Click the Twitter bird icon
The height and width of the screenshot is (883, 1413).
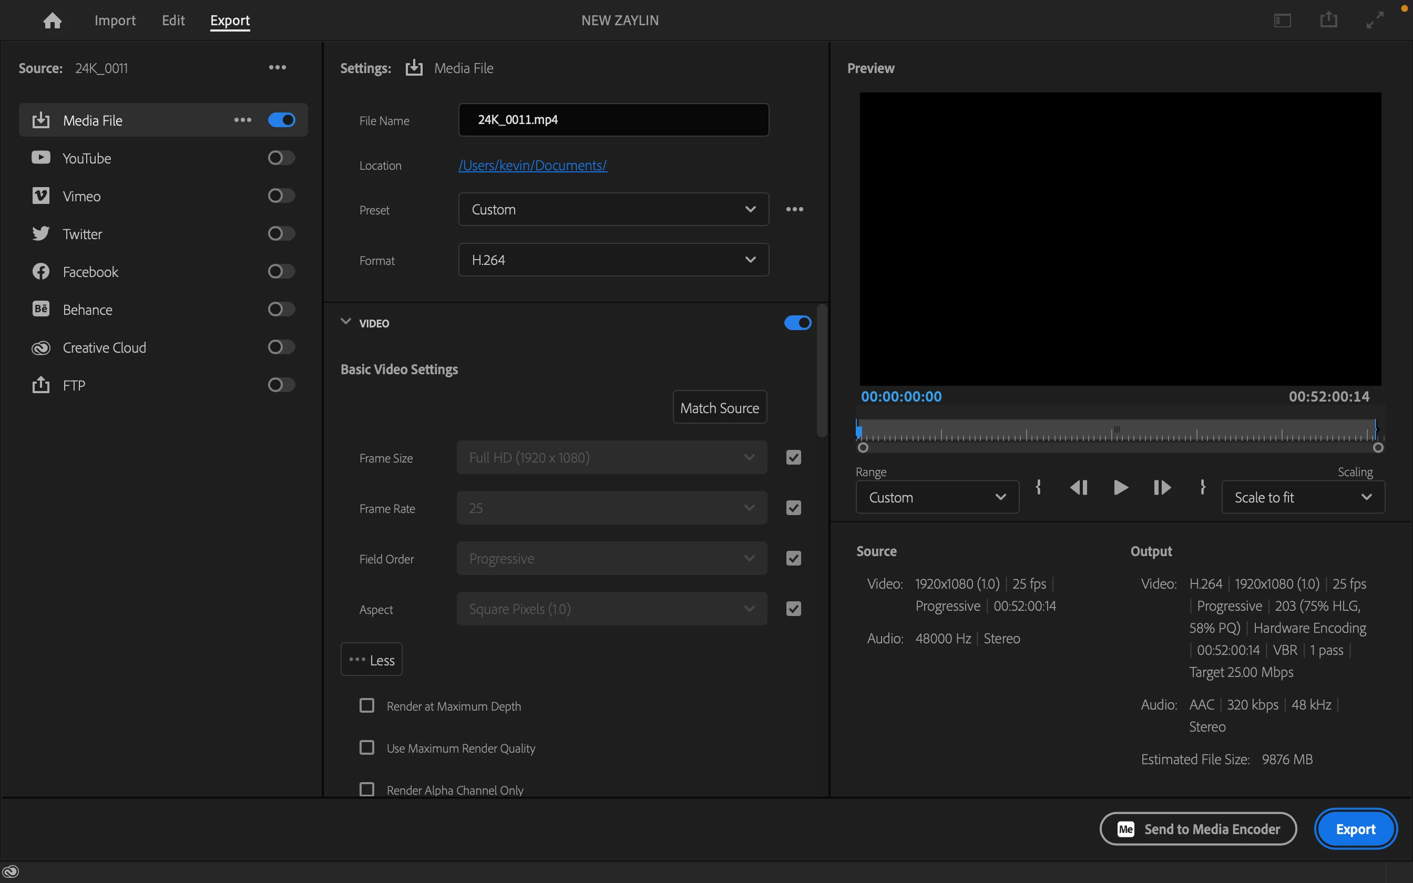tap(41, 233)
